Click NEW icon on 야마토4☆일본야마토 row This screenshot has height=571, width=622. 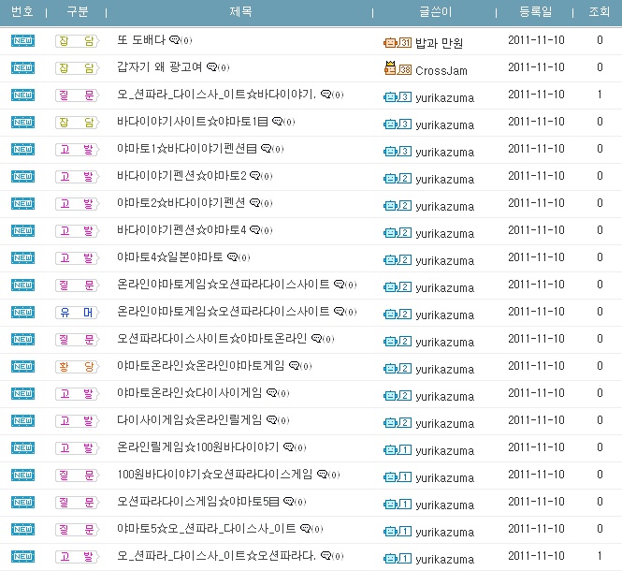coord(22,257)
